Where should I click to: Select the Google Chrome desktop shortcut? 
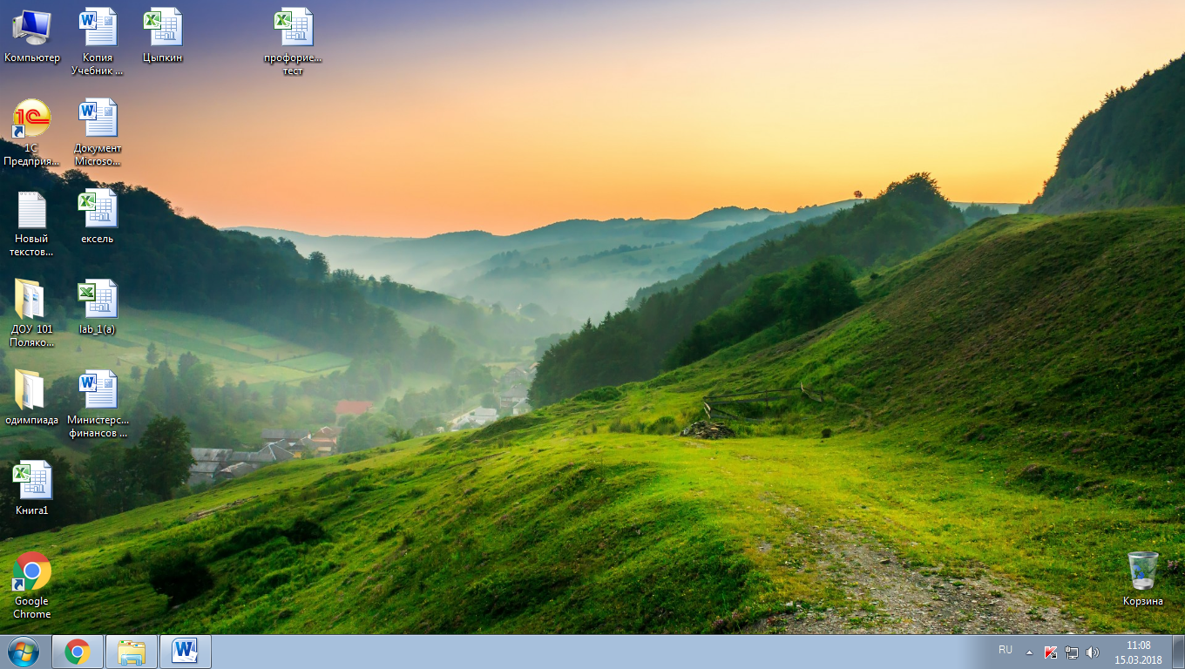[x=32, y=585]
